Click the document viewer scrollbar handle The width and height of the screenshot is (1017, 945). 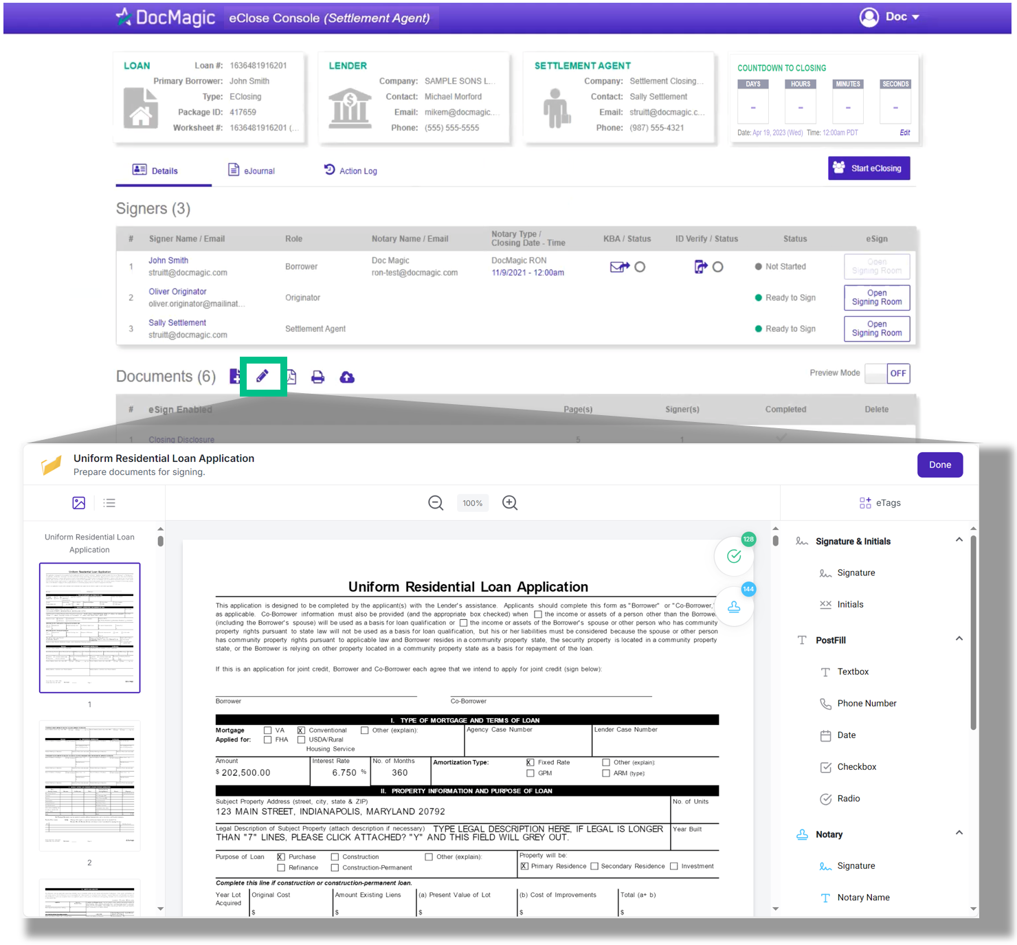(775, 541)
